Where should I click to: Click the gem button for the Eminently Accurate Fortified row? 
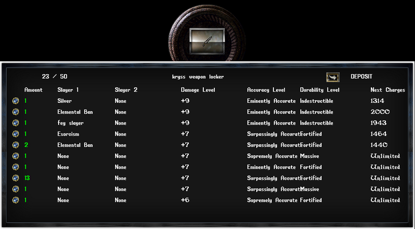pyautogui.click(x=16, y=167)
